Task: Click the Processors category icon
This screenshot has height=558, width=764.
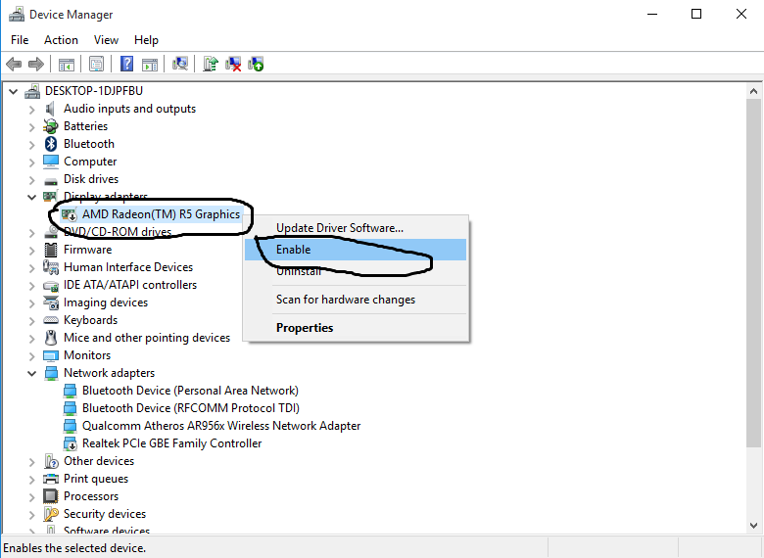Action: point(51,496)
